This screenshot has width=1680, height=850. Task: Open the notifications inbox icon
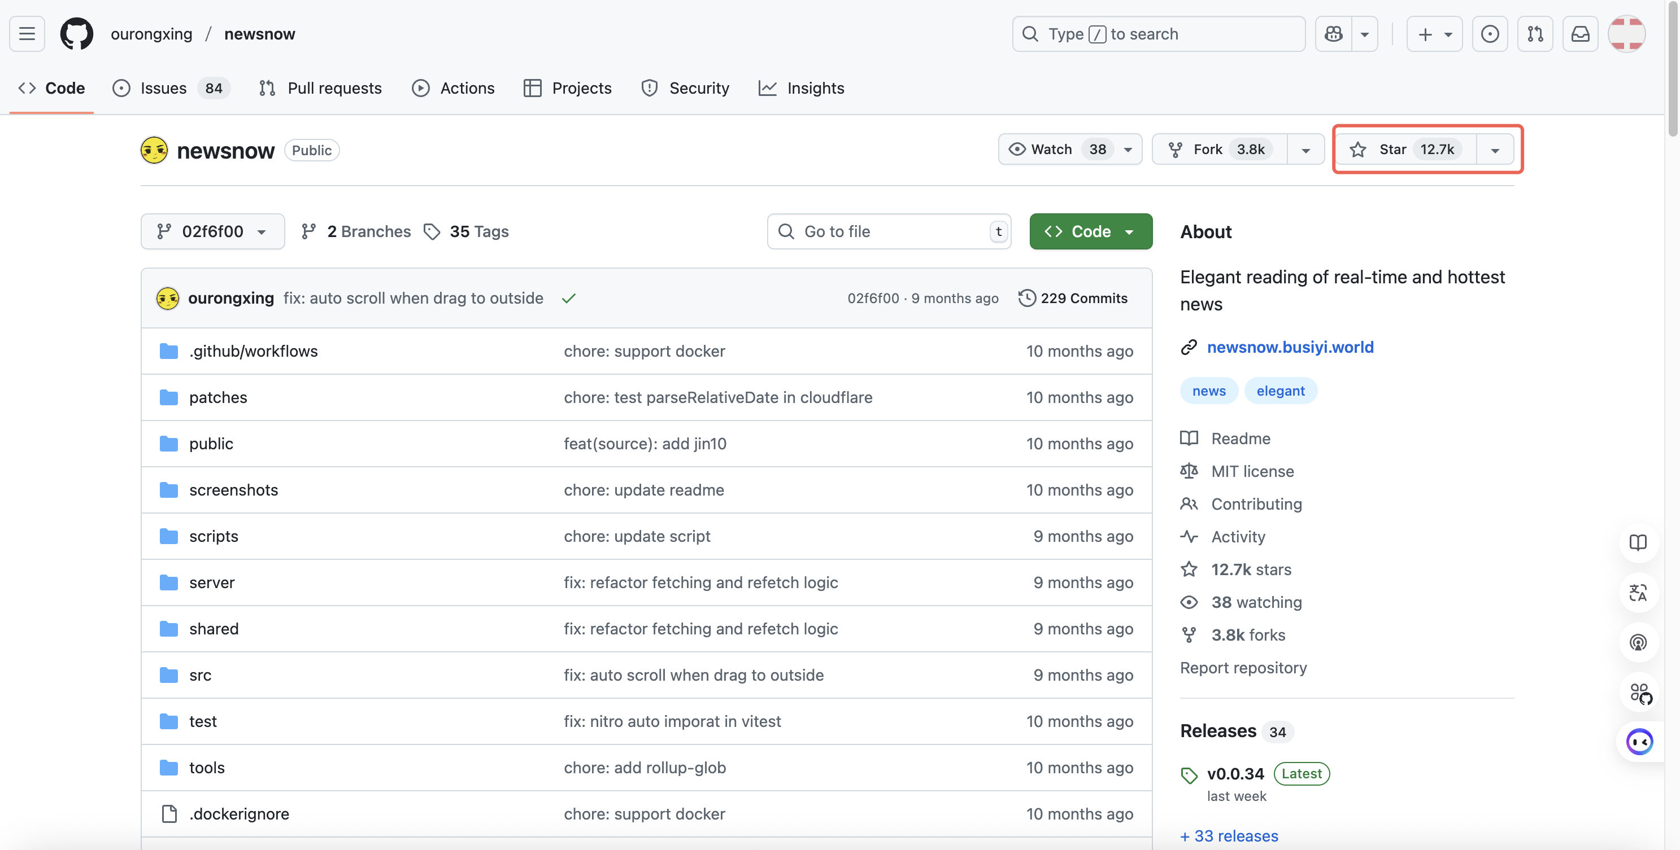pyautogui.click(x=1580, y=34)
